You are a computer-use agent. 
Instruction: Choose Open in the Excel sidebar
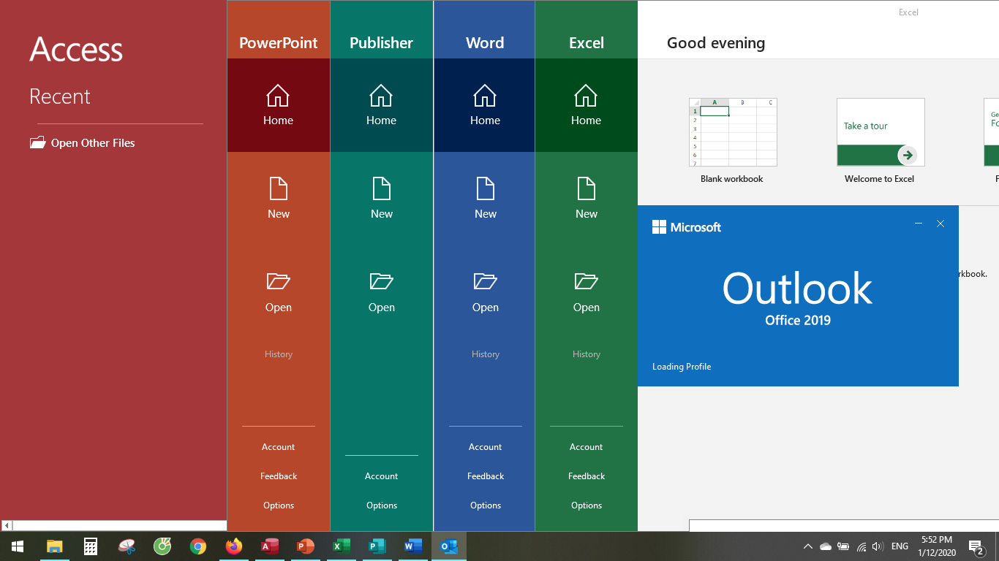(586, 292)
